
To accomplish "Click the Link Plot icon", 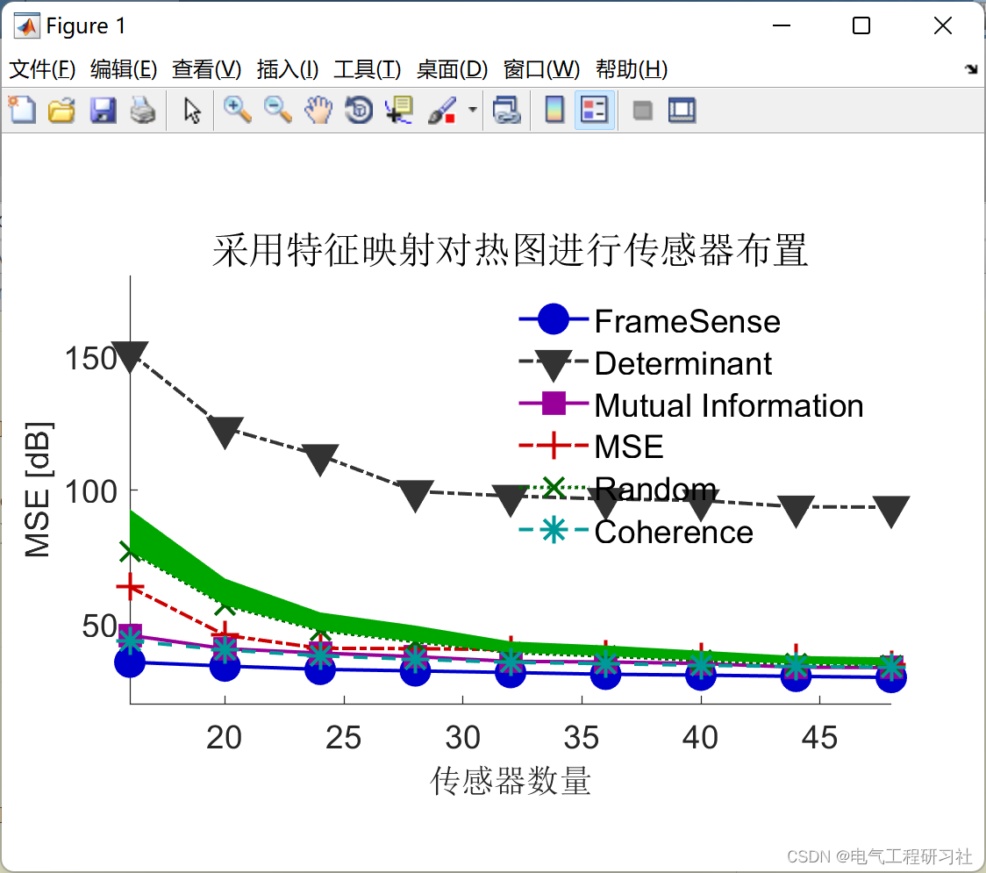I will coord(507,111).
